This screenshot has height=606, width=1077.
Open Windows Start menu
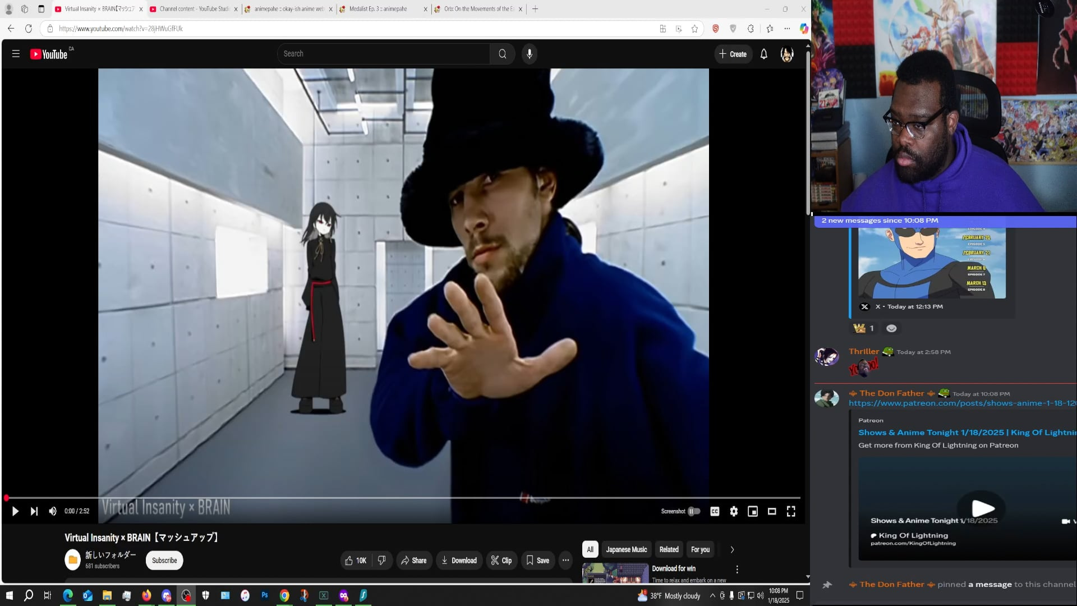click(x=10, y=595)
